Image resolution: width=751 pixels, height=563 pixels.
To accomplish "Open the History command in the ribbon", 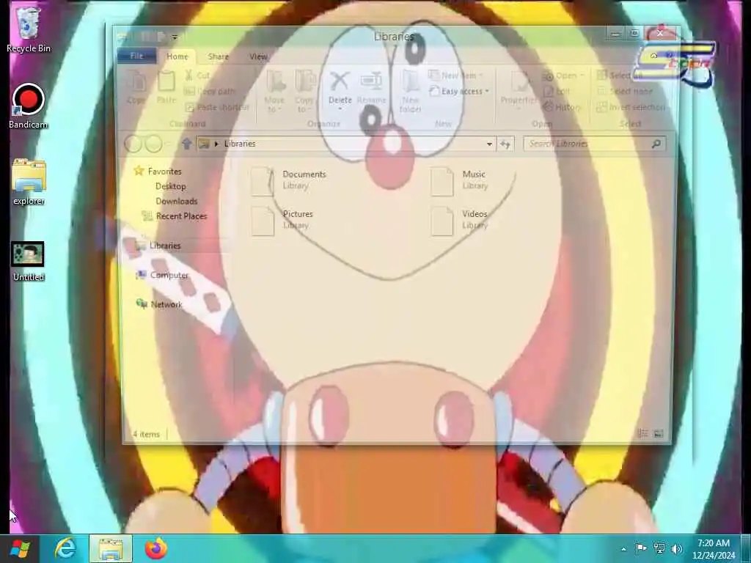I will pos(562,107).
